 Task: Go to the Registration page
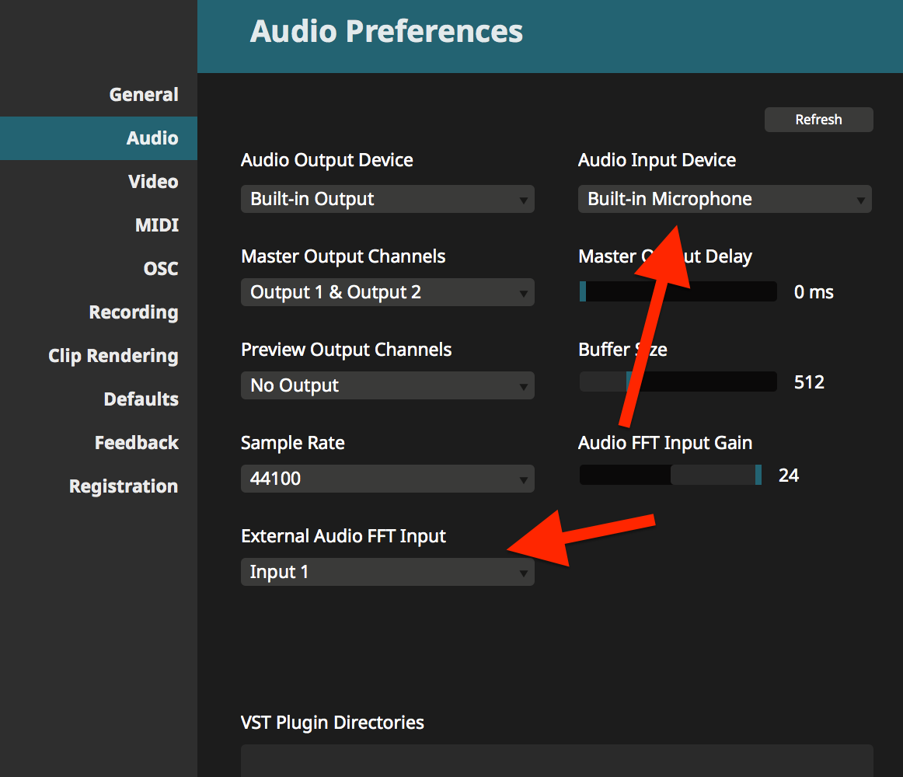(x=124, y=486)
